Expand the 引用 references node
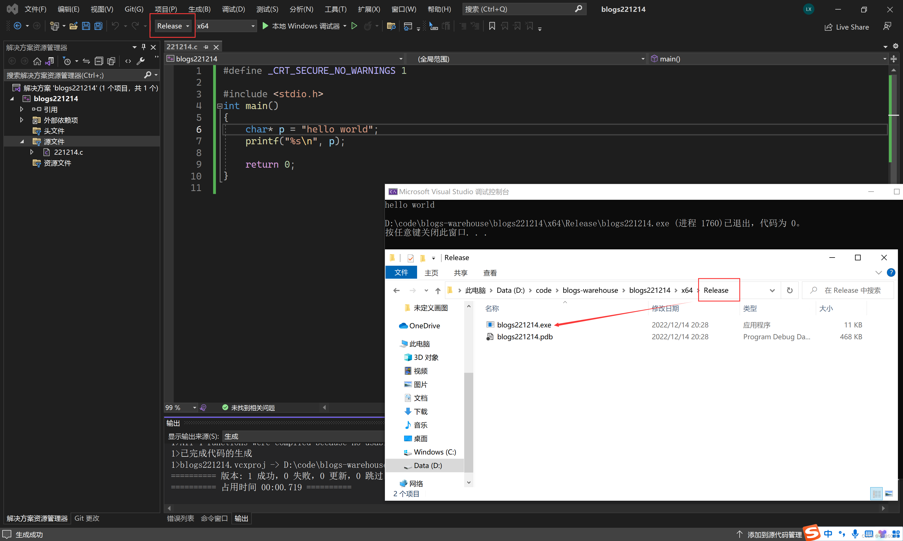Viewport: 903px width, 541px height. tap(21, 109)
